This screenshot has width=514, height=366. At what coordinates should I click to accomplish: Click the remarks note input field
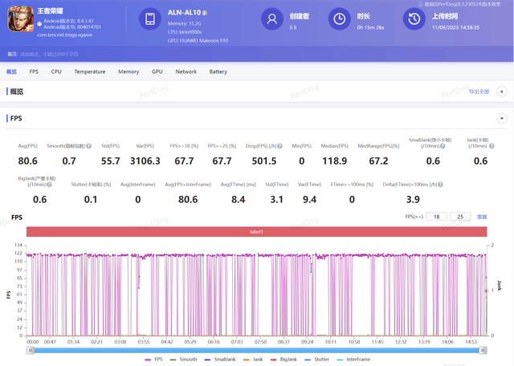[49, 54]
